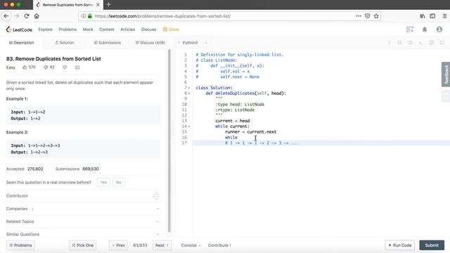Image resolution: width=450 pixels, height=253 pixels.
Task: Open the browser page actions ellipsis
Action: point(359,16)
